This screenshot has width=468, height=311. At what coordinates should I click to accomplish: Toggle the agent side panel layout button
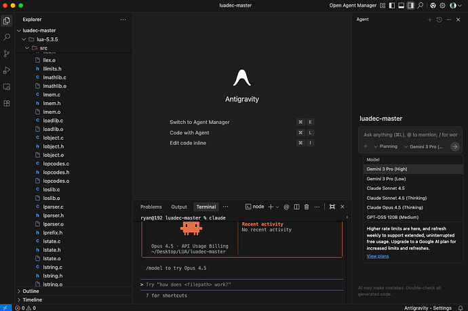coord(411,5)
